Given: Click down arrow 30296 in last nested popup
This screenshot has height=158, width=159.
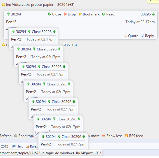Looking at the screenshot, I should pyautogui.click(x=84, y=137).
